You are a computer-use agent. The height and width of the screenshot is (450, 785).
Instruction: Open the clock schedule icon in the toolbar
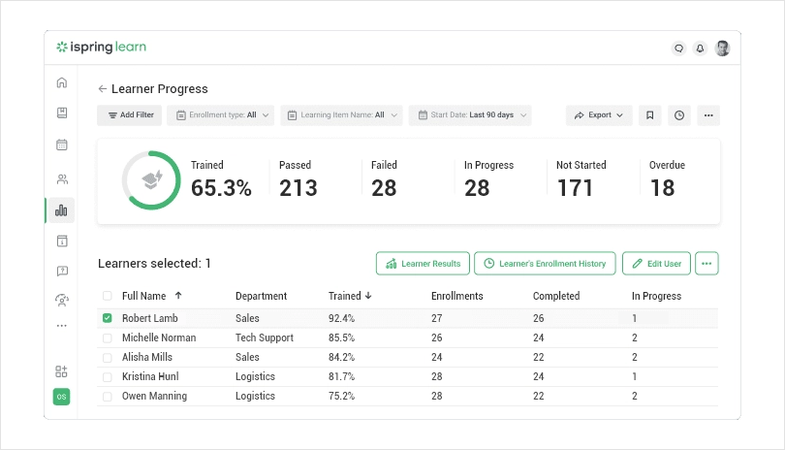(x=679, y=115)
